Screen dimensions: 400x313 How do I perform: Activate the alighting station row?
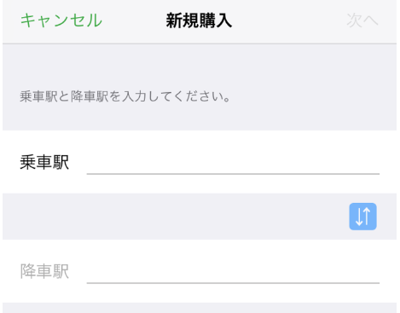tap(200, 271)
